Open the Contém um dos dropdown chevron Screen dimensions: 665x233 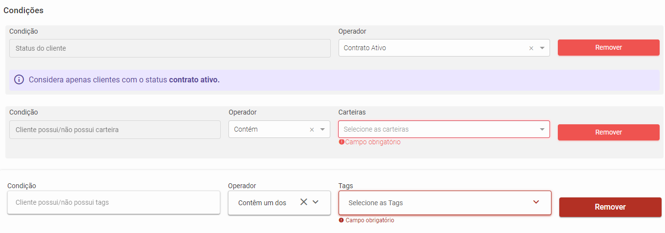tap(315, 202)
